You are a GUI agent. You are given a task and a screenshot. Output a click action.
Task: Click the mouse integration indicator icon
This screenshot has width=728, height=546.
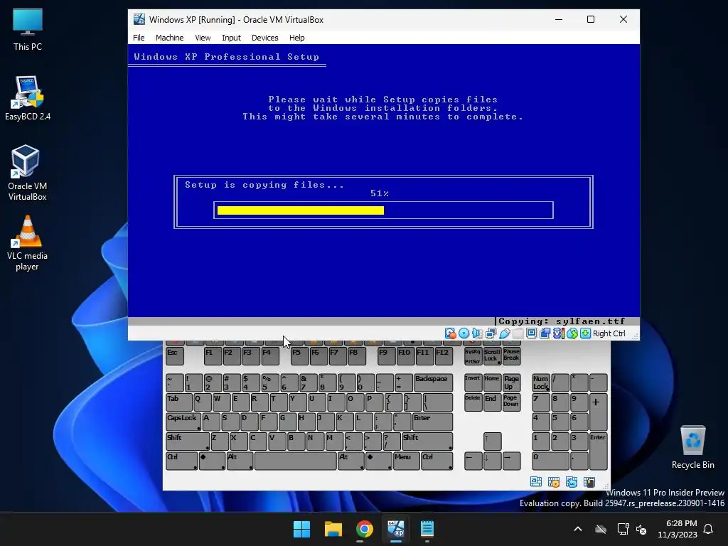(x=572, y=333)
